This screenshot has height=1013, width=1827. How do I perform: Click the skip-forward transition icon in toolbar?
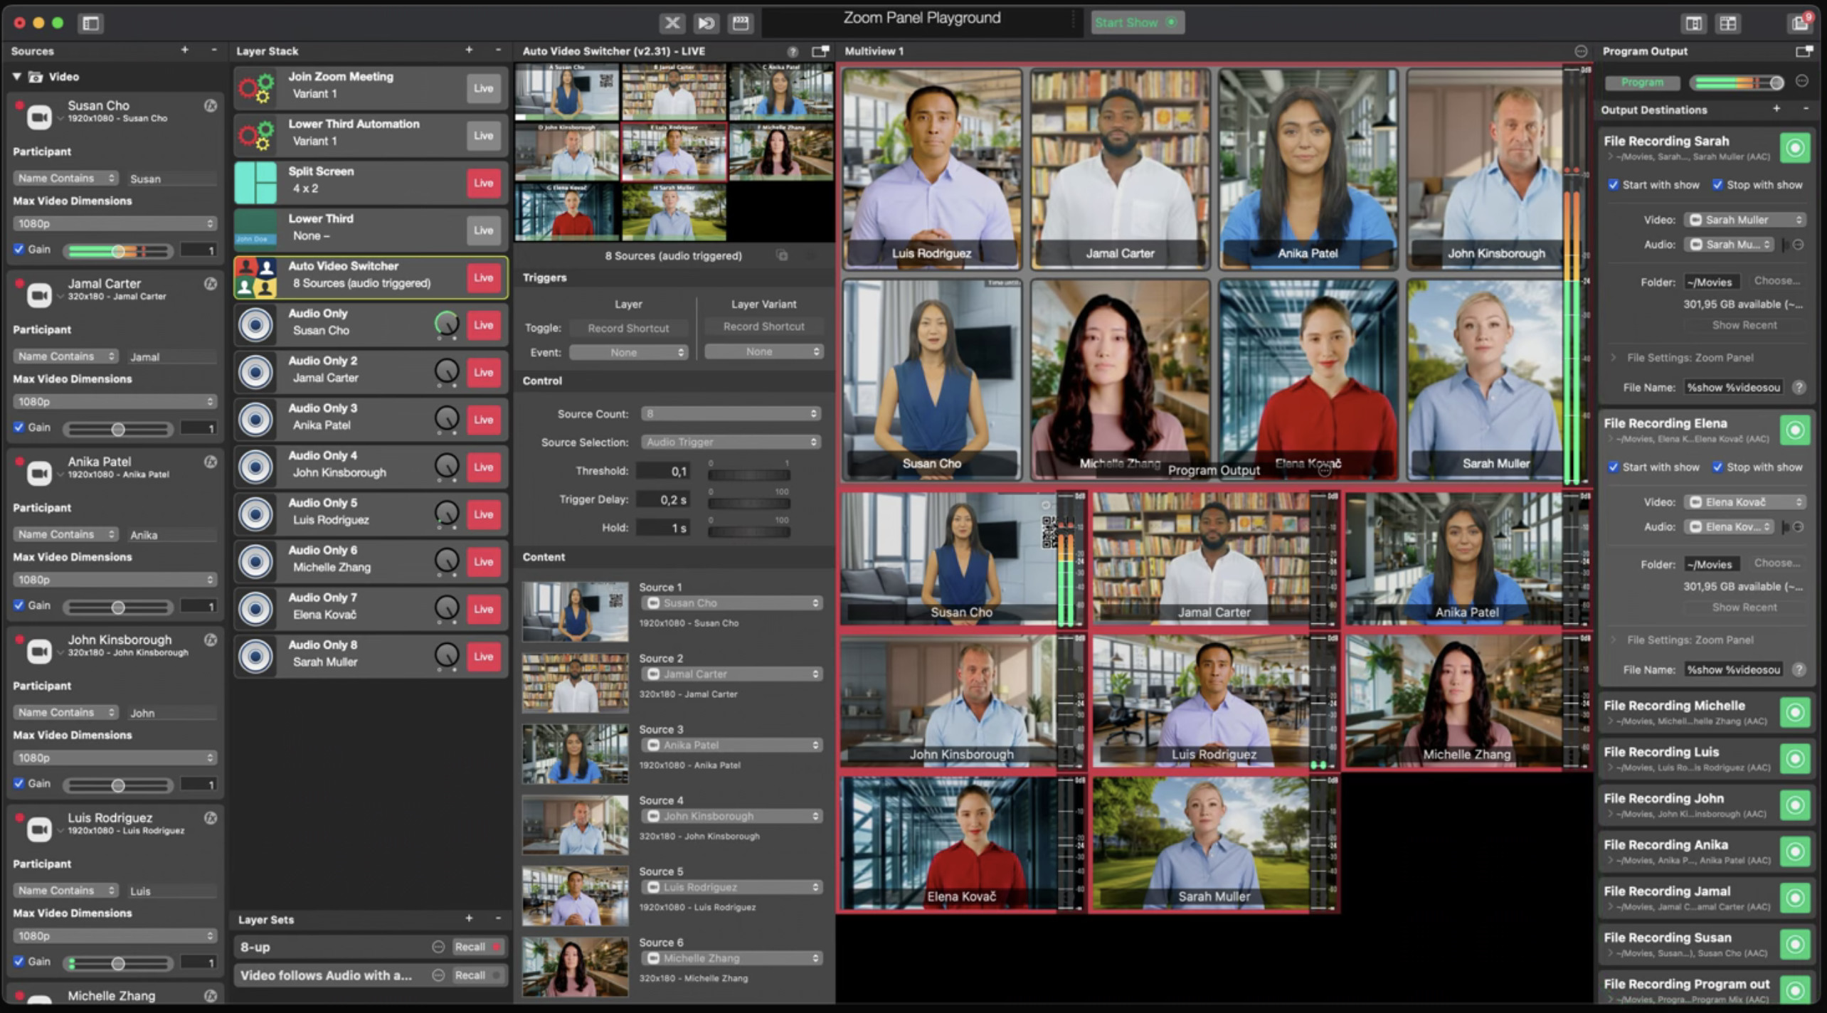tap(706, 23)
